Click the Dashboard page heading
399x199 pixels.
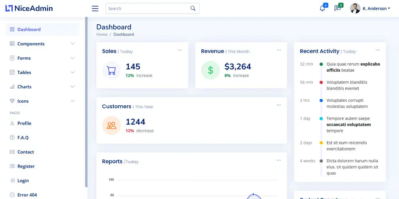click(x=114, y=27)
